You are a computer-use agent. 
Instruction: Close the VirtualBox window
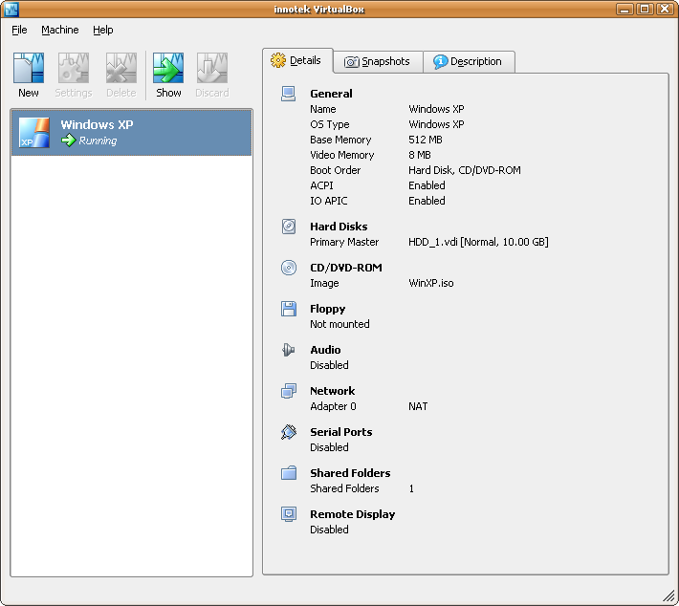(x=665, y=10)
